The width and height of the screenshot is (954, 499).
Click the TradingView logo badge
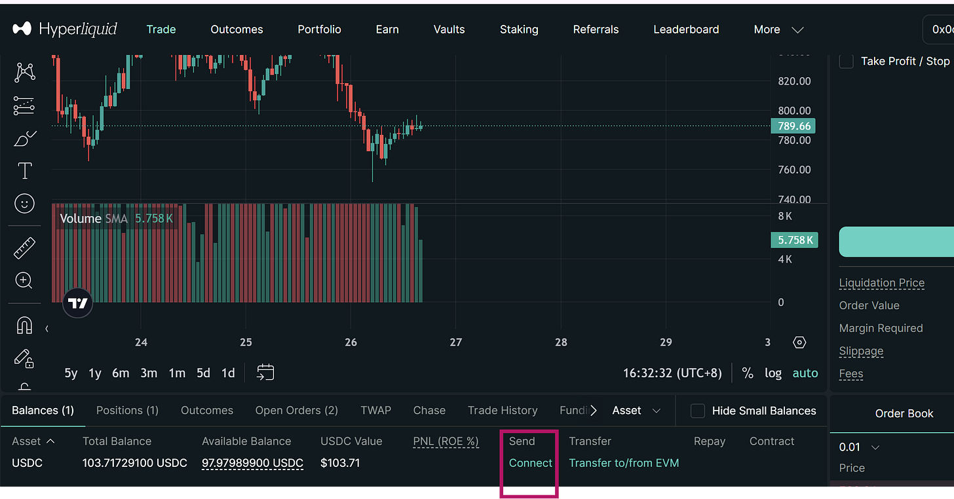tap(78, 303)
